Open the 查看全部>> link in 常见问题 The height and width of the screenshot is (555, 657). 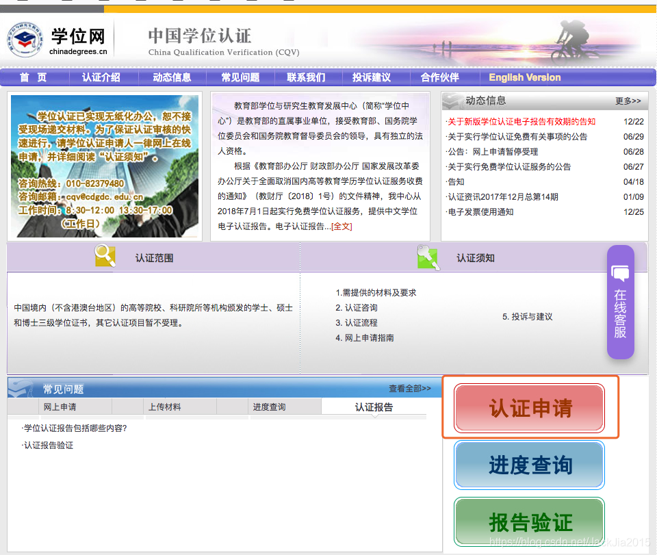coord(410,388)
